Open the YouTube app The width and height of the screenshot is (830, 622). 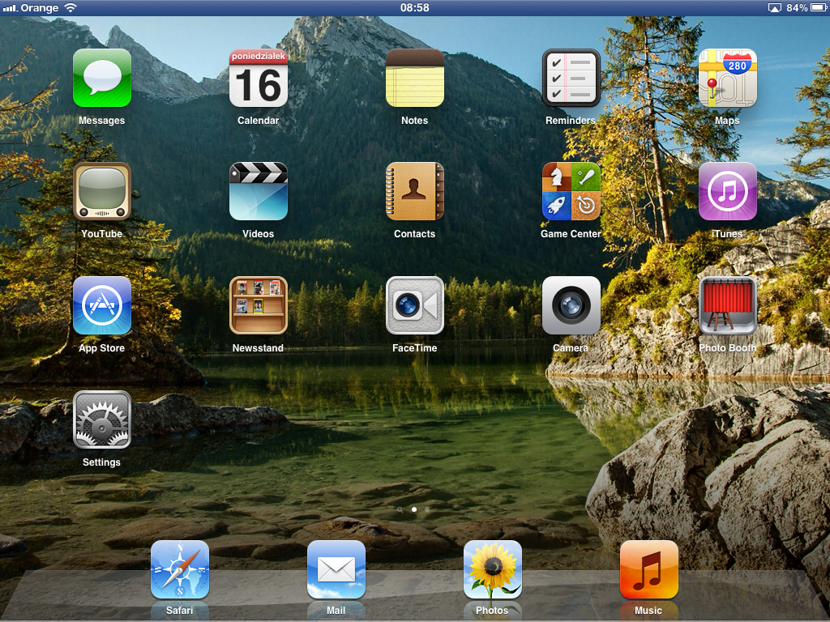pyautogui.click(x=101, y=191)
